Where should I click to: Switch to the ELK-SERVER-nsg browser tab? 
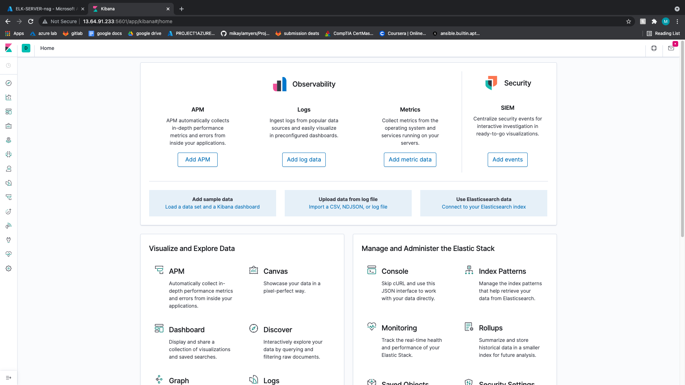pyautogui.click(x=43, y=9)
